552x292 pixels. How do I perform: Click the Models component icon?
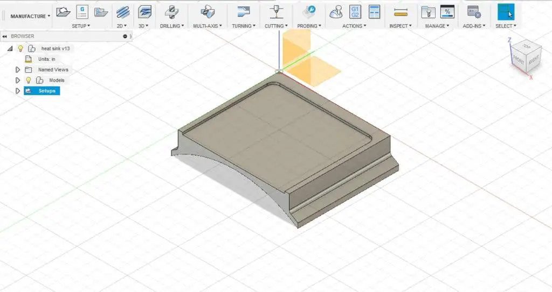(39, 80)
